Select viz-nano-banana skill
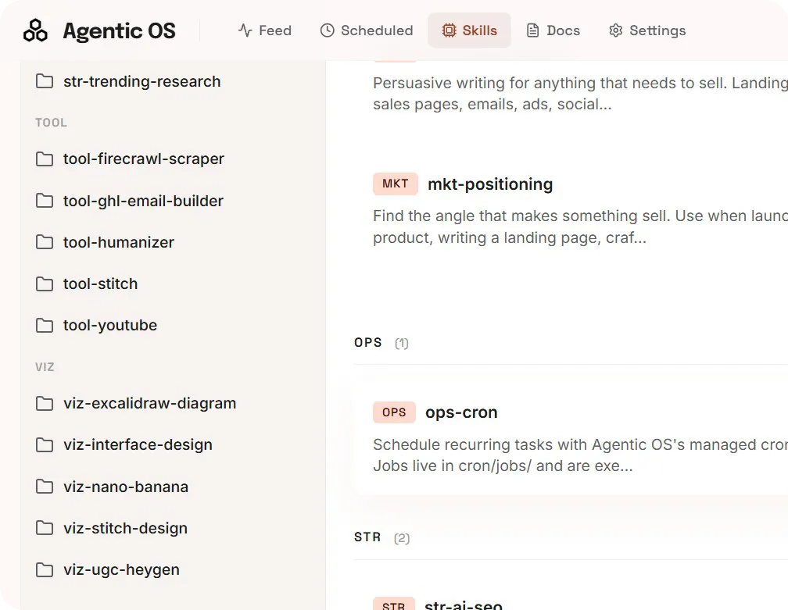Viewport: 788px width, 610px height. click(126, 487)
